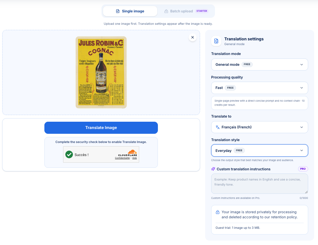Click the Translate Image button
This screenshot has width=318, height=245.
click(101, 128)
